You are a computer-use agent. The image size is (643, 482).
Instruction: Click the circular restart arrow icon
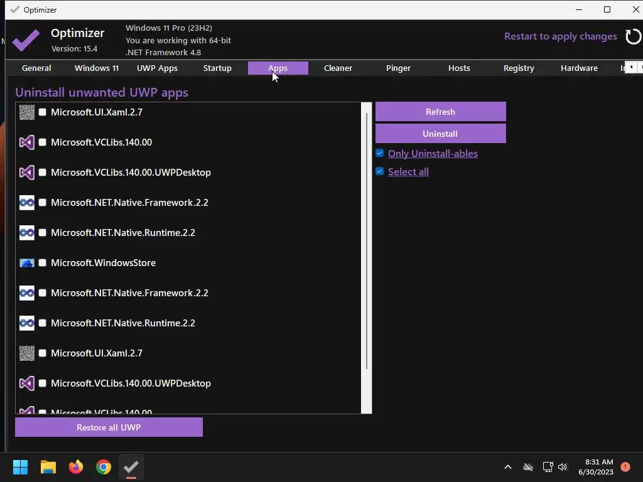(x=633, y=36)
